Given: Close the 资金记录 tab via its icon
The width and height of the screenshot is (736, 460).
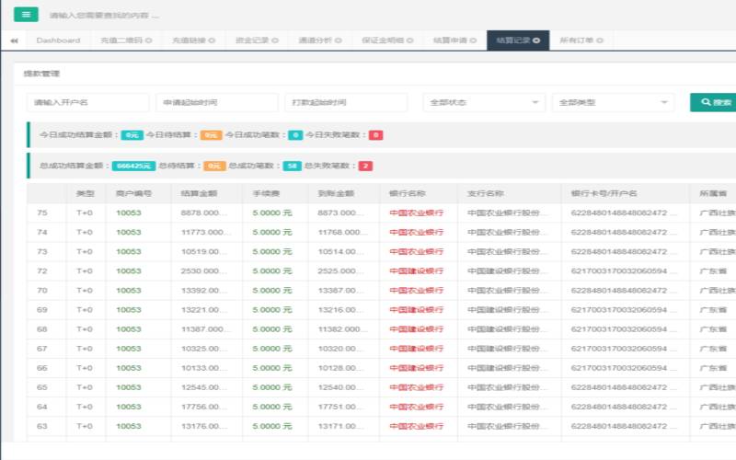Looking at the screenshot, I should coord(275,40).
